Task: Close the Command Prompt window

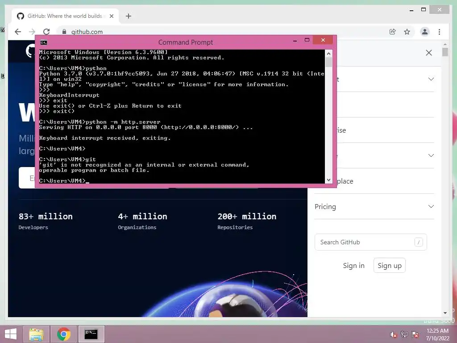Action: (x=323, y=40)
